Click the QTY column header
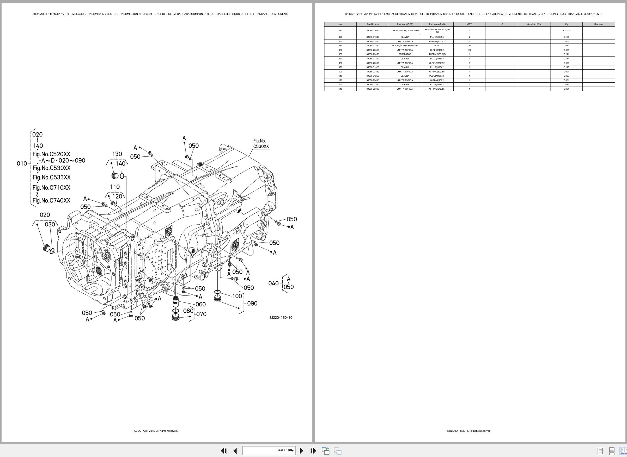The width and height of the screenshot is (627, 457). (470, 24)
